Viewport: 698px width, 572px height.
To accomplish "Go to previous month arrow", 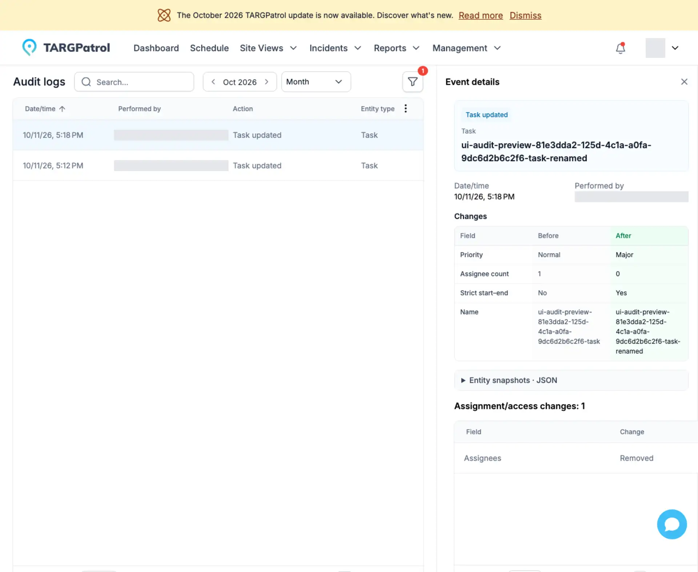I will [213, 82].
